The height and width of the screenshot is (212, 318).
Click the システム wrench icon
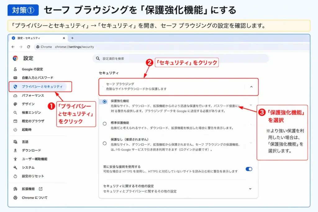(15, 168)
